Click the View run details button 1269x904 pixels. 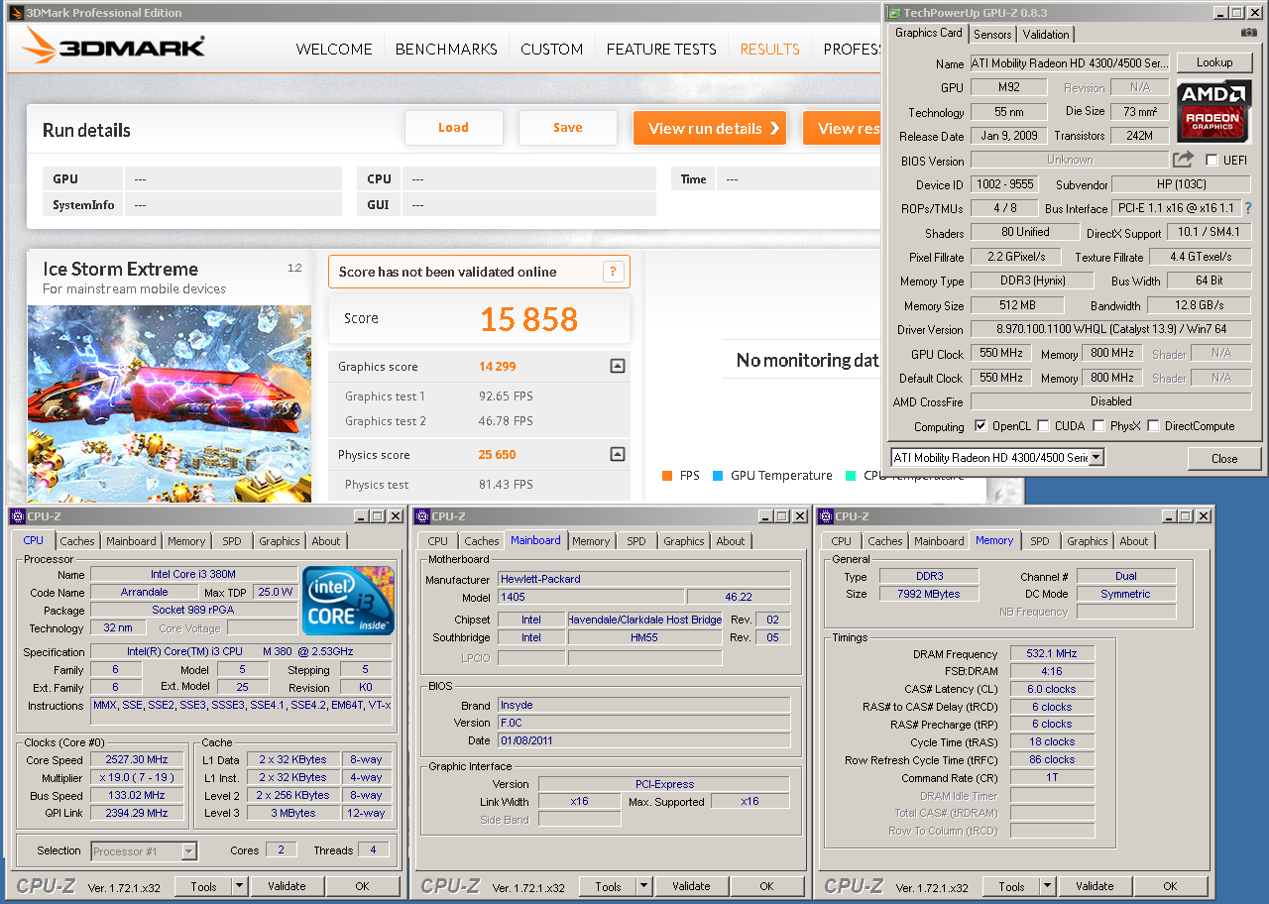pos(710,128)
